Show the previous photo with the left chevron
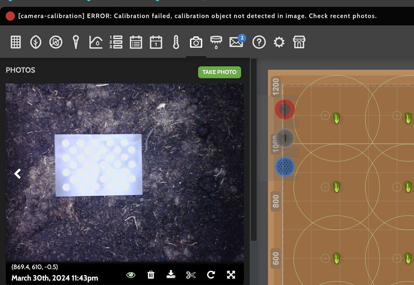The width and height of the screenshot is (414, 285). pos(18,174)
